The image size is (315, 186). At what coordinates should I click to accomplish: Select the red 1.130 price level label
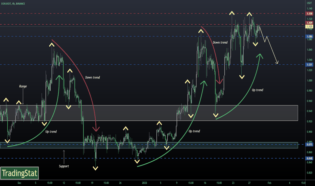[309, 14]
